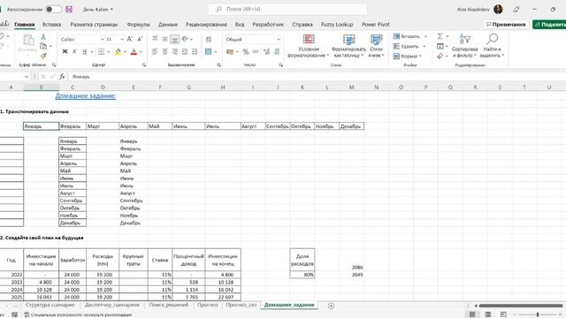Image resolution: width=566 pixels, height=318 pixels.
Task: Toggle Wrap Text
Action: coord(209,39)
